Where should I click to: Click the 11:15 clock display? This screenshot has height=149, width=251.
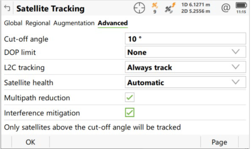tap(241, 12)
